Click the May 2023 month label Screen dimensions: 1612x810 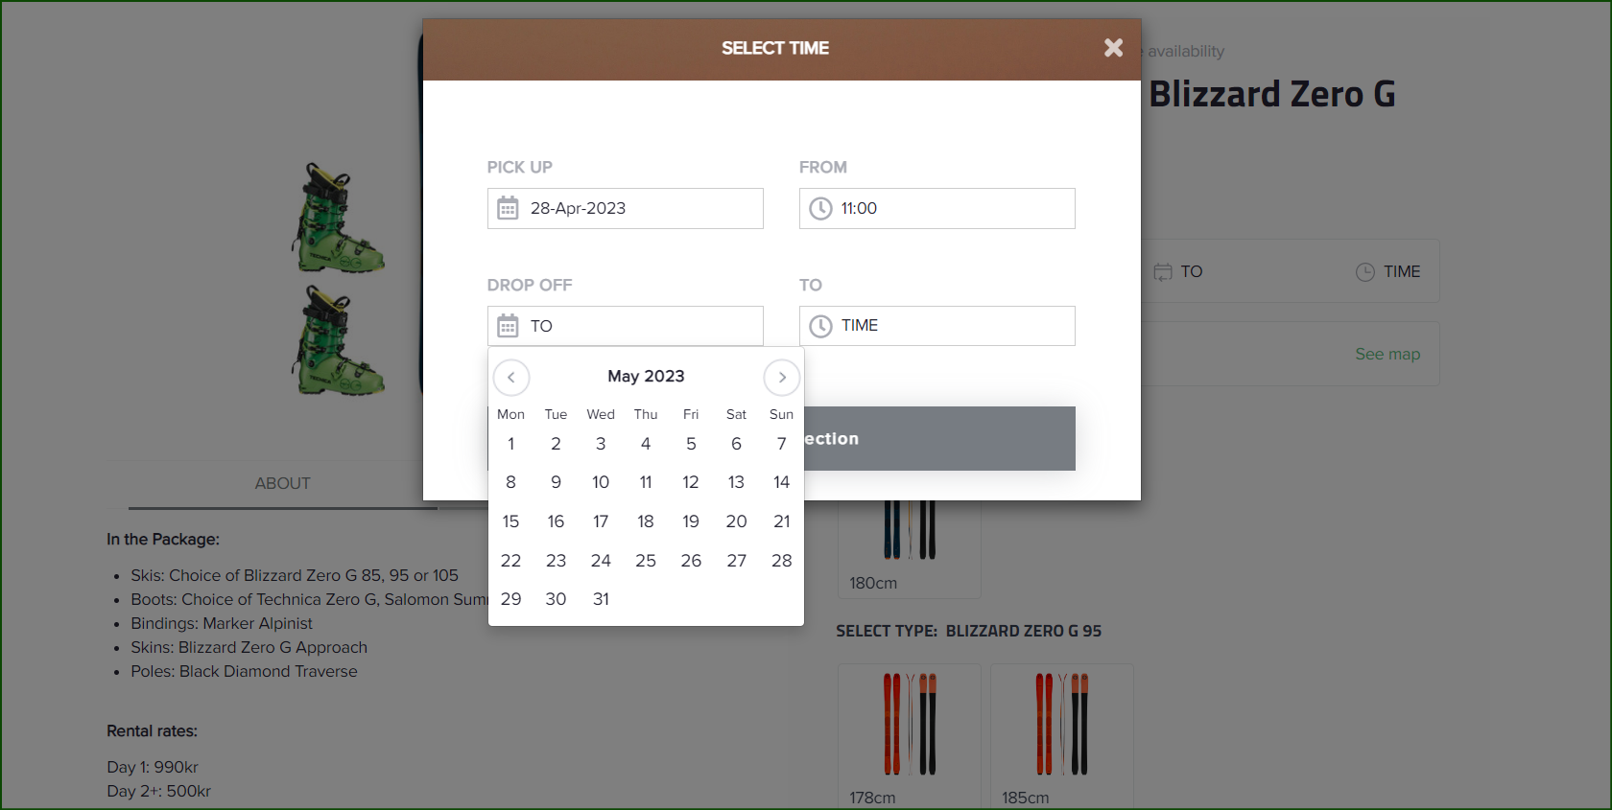(646, 376)
